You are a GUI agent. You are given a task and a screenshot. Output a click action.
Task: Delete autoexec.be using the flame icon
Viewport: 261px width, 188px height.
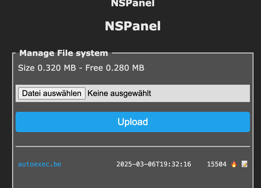234,164
